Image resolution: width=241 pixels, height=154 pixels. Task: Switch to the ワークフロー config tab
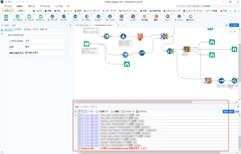click(x=18, y=29)
